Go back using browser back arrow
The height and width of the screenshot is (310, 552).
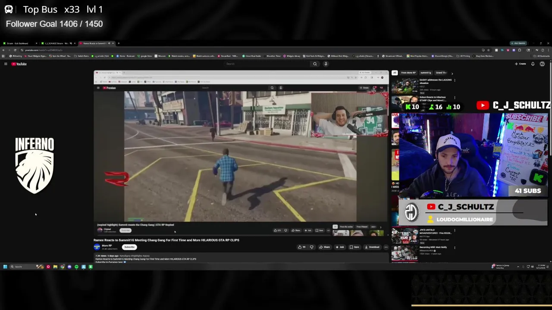(x=3, y=50)
